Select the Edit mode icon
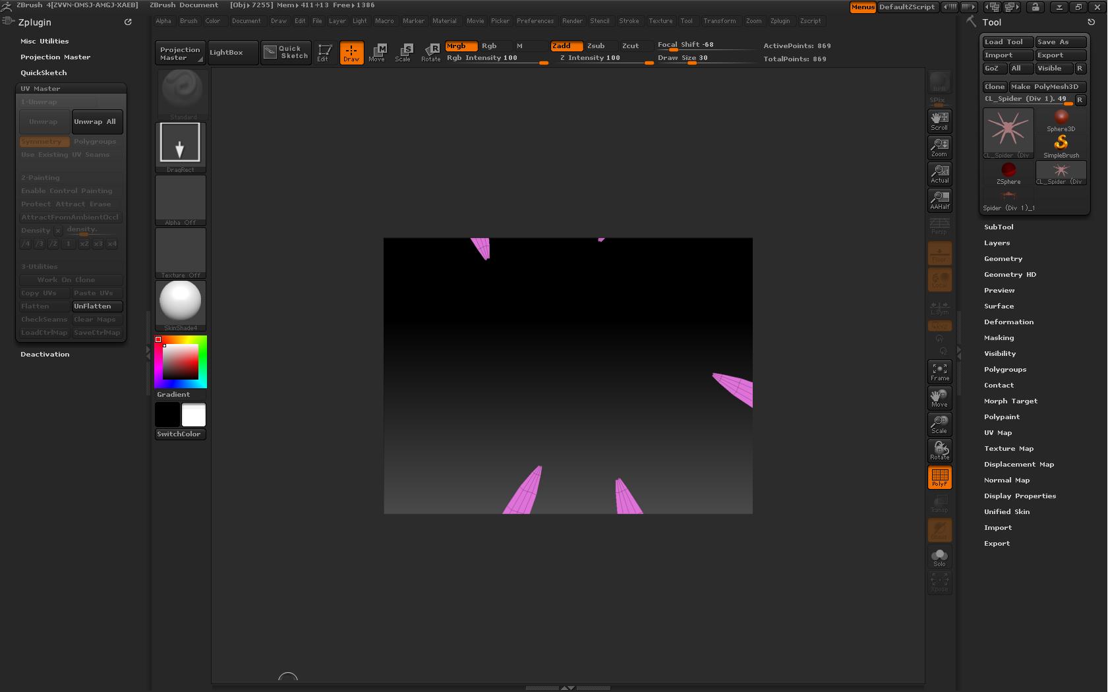 (323, 53)
